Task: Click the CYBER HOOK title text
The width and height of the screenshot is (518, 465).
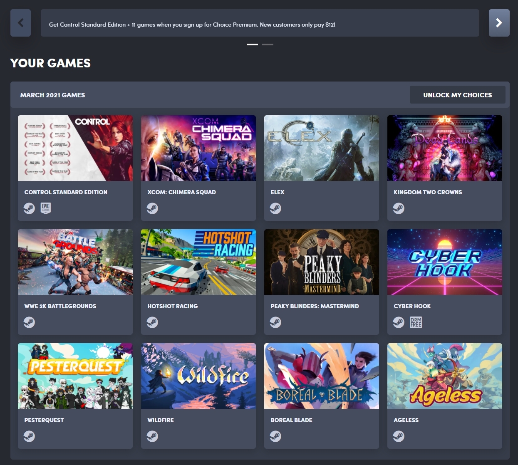Action: pos(412,306)
